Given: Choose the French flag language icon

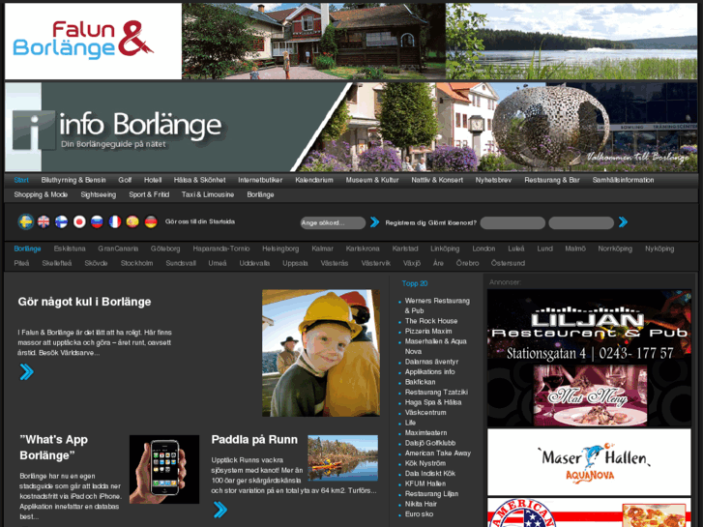Looking at the screenshot, I should (115, 221).
